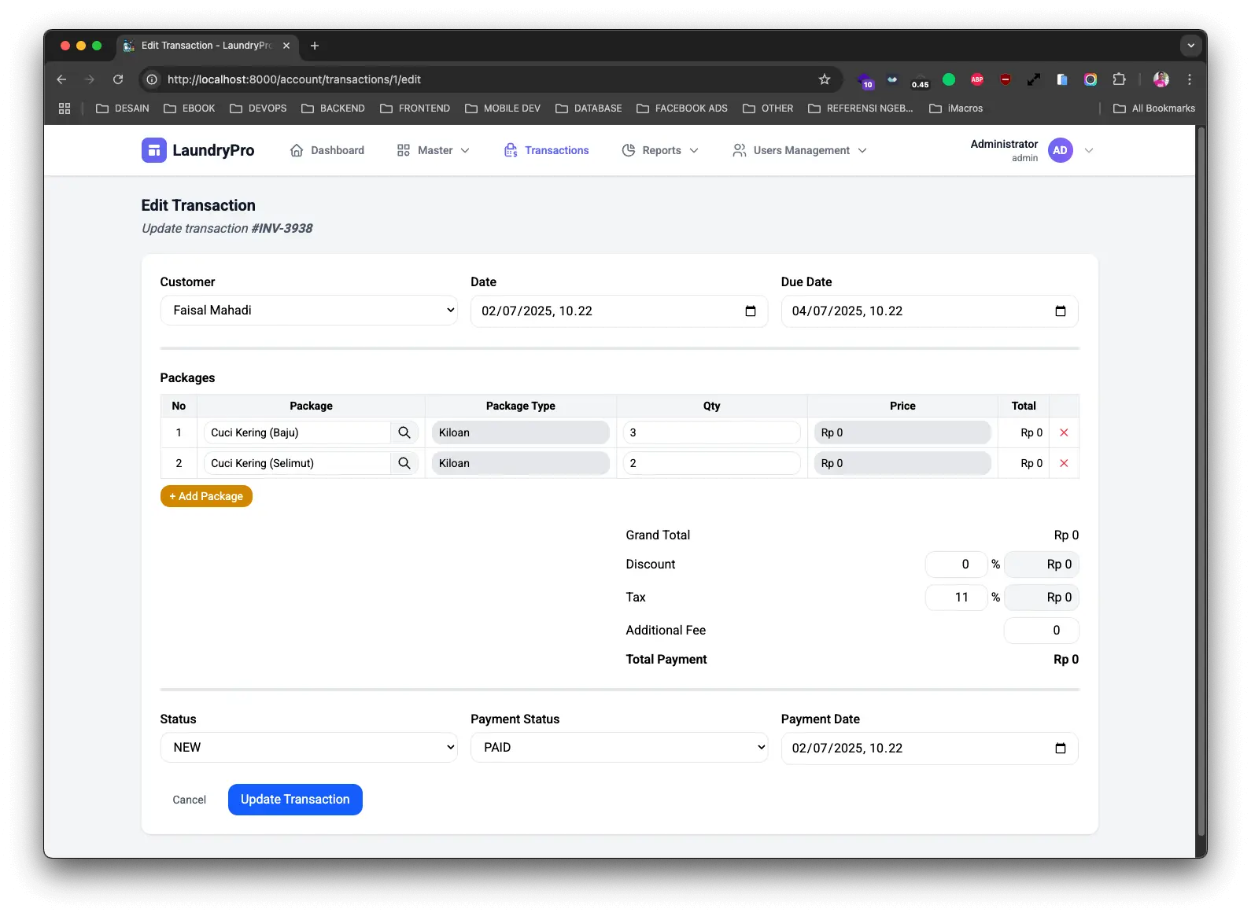Viewport: 1251px width, 916px height.
Task: Click the Add Package button
Action: click(x=206, y=496)
